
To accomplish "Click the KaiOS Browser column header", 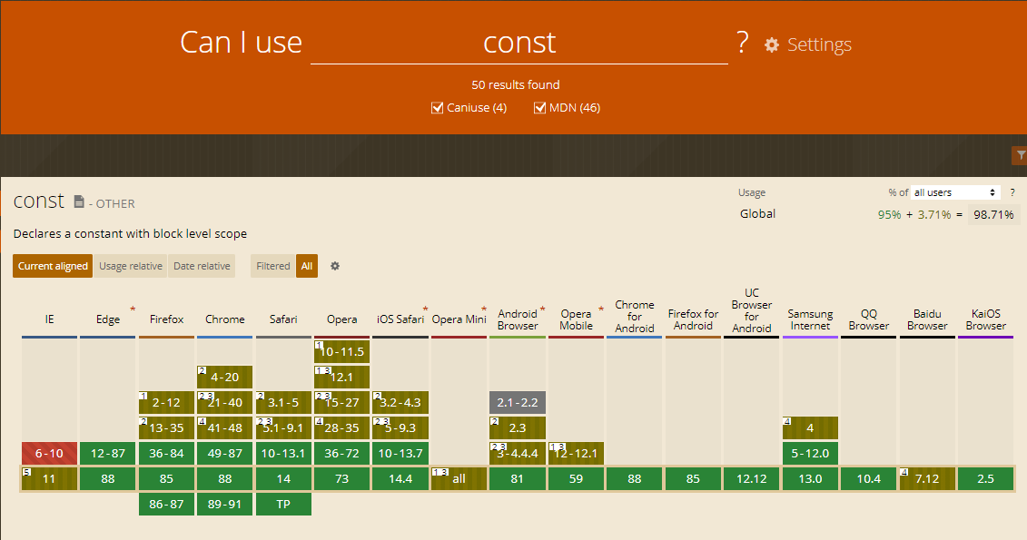I will click(986, 319).
